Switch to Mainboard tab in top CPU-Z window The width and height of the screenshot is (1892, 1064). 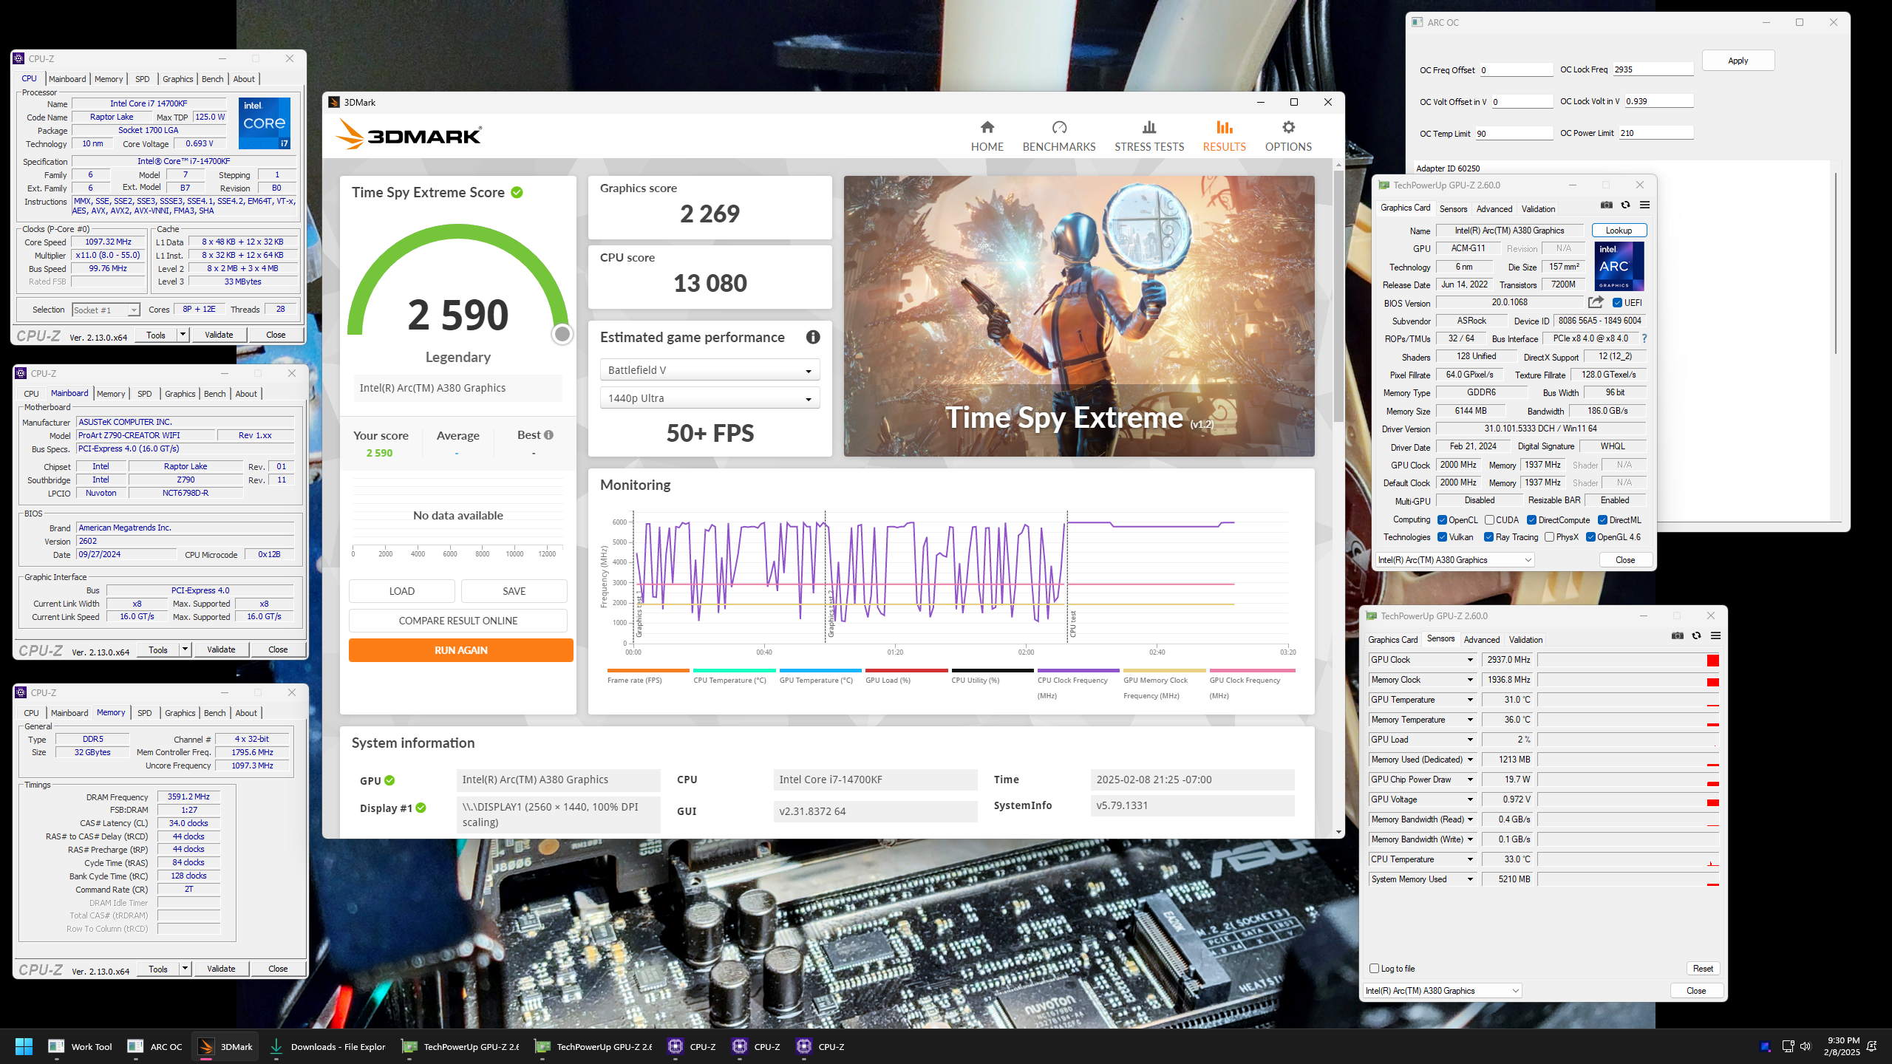coord(67,79)
